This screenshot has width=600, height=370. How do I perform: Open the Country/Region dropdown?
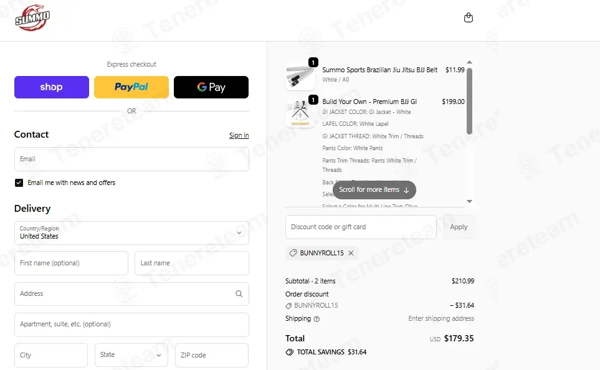pos(131,232)
